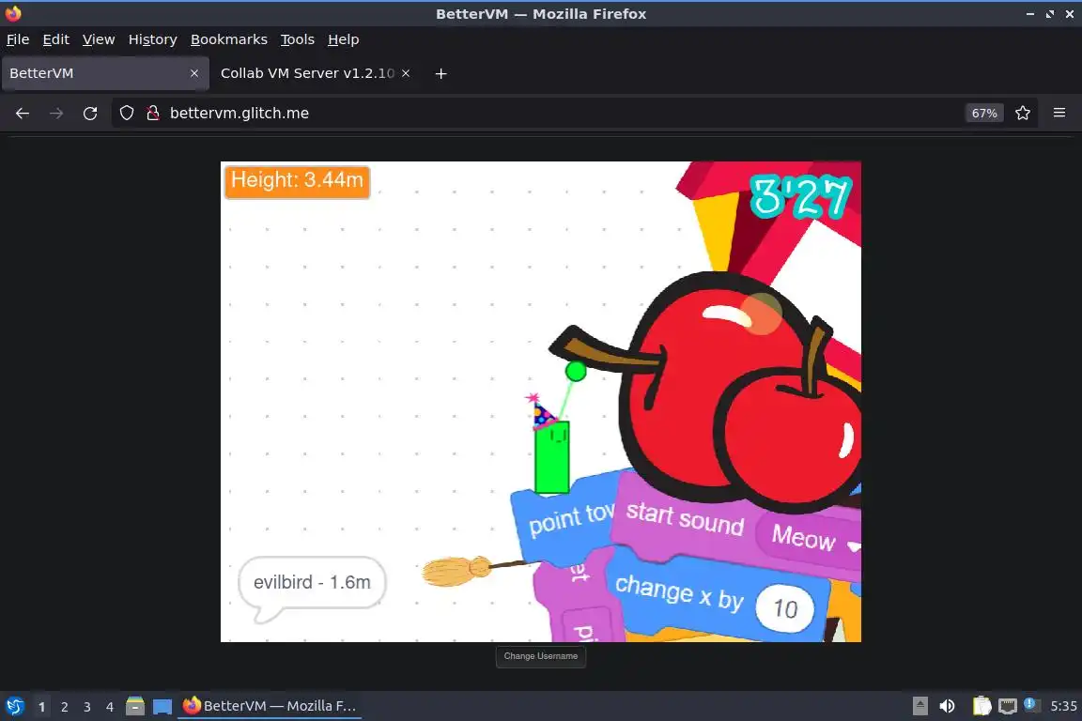The width and height of the screenshot is (1082, 721).
Task: Open the Bookmarks menu
Action: pyautogui.click(x=229, y=39)
